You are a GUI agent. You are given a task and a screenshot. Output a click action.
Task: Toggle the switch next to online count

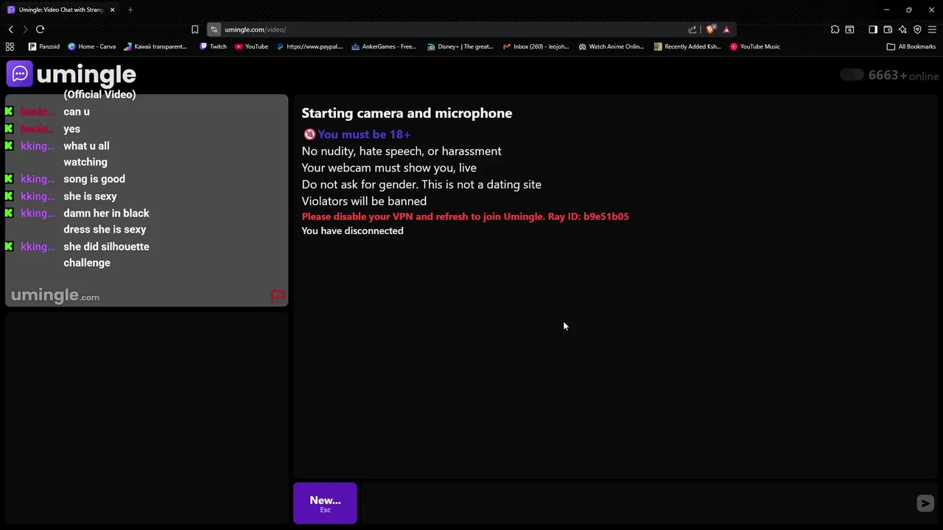(x=852, y=74)
